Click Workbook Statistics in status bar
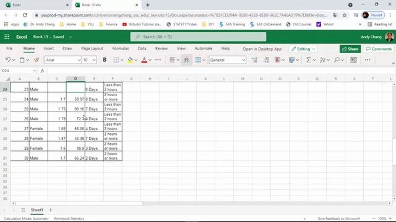Screen dimensions: 396x222 click(69, 219)
